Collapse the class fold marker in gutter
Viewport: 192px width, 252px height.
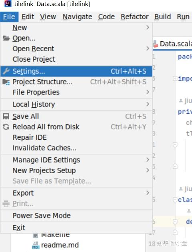(175, 200)
